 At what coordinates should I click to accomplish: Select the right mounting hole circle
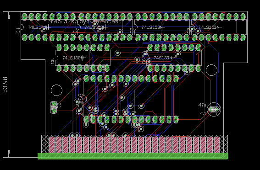[x=211, y=70]
